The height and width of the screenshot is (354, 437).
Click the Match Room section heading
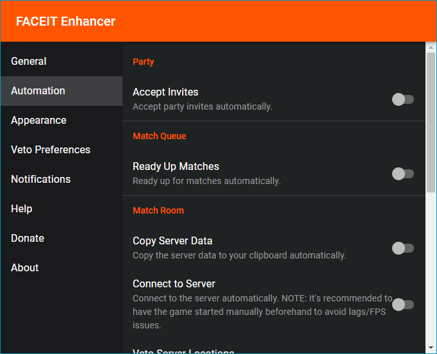[158, 210]
